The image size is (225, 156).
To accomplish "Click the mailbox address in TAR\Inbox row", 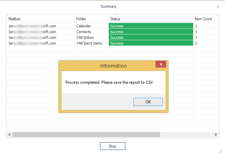I will click(32, 37).
